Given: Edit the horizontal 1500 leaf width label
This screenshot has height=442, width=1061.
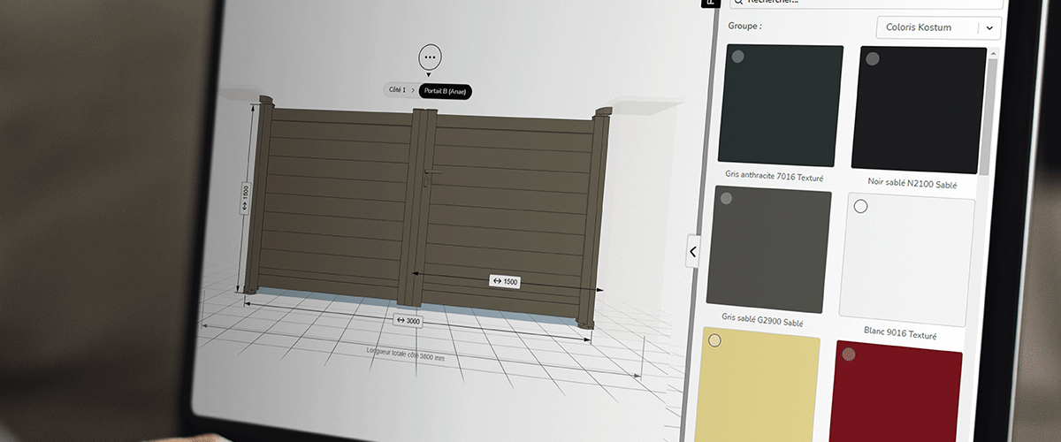Looking at the screenshot, I should [x=505, y=281].
